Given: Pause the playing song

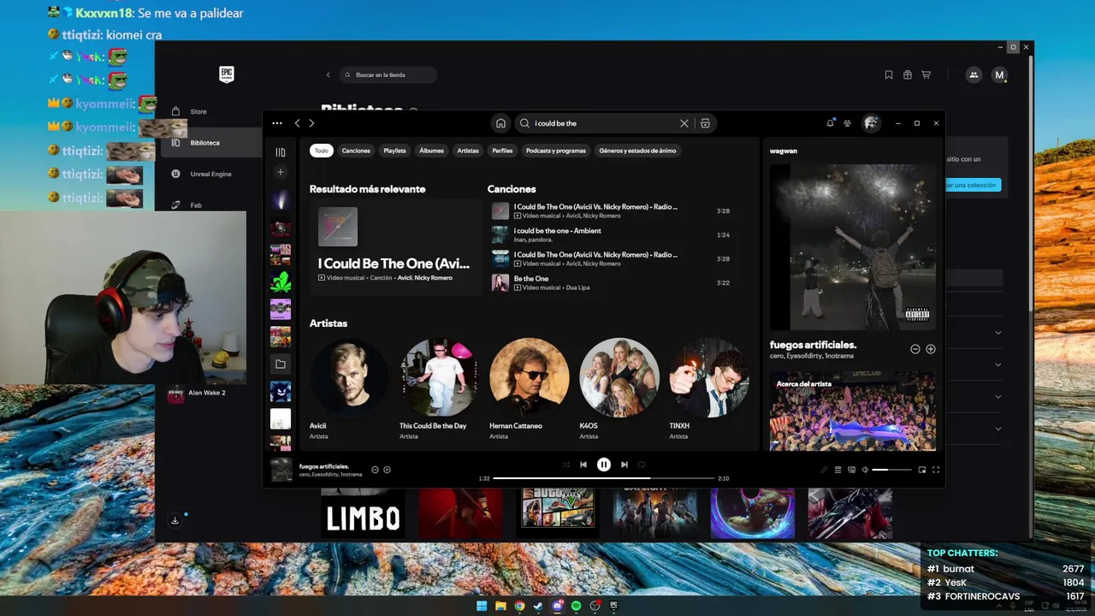Looking at the screenshot, I should pos(604,465).
